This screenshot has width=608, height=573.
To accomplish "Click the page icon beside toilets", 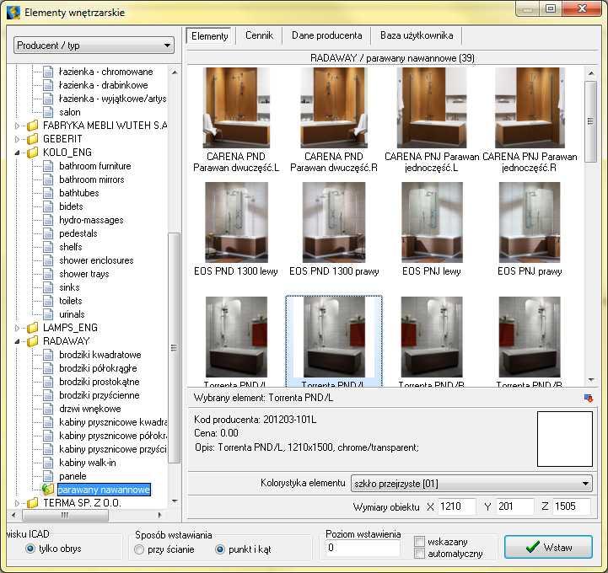I will click(x=48, y=301).
